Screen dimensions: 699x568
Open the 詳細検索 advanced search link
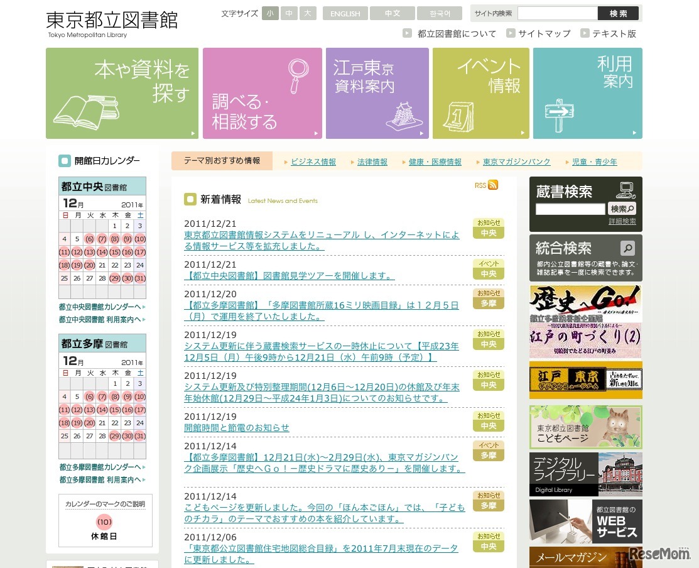click(622, 221)
